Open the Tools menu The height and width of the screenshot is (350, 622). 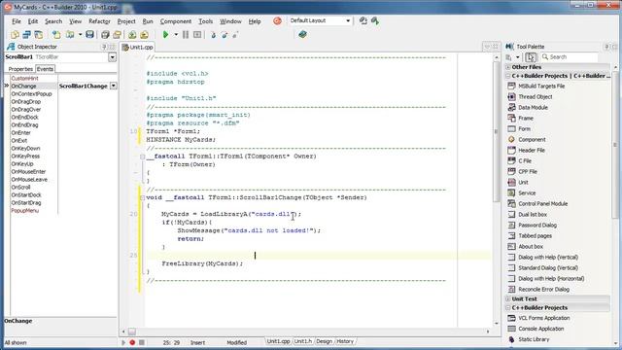pyautogui.click(x=205, y=21)
